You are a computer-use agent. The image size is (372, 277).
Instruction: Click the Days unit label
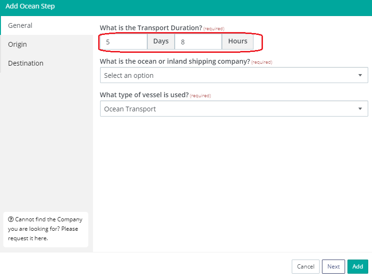[x=161, y=42]
